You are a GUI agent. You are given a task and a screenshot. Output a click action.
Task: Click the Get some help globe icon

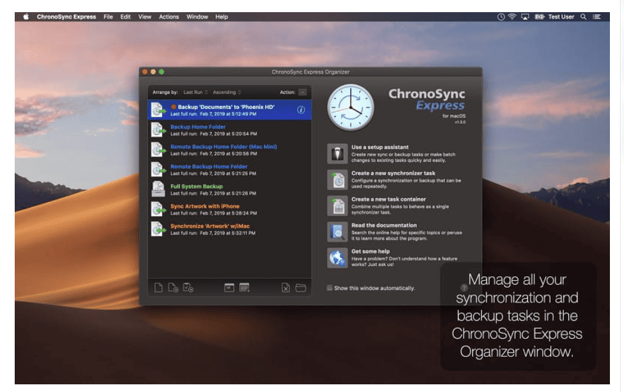tap(337, 258)
